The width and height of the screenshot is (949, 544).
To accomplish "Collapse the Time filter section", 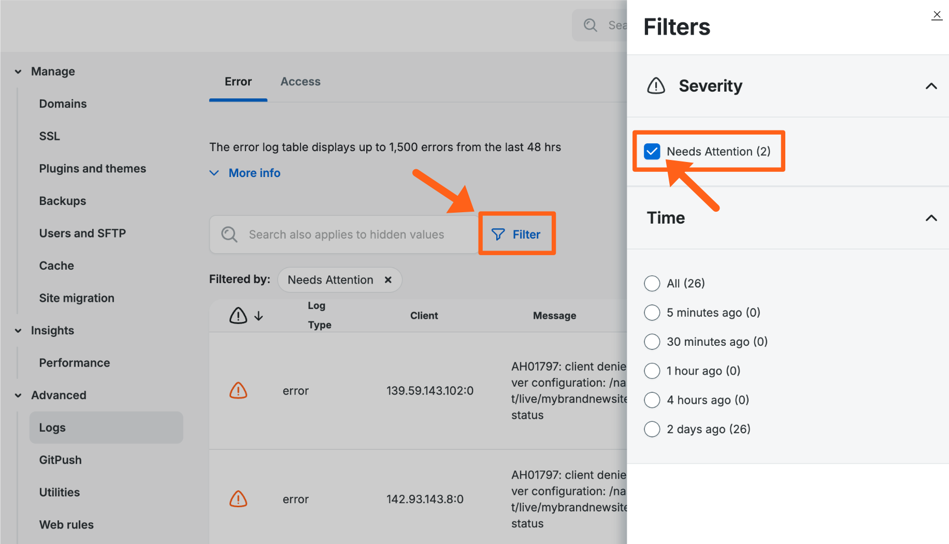I will (x=931, y=218).
